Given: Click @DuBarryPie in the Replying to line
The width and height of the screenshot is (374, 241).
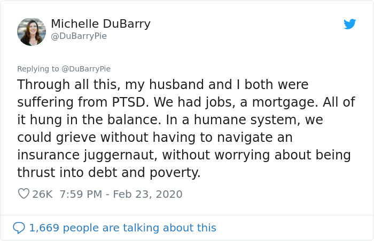Looking at the screenshot, I should (x=85, y=69).
